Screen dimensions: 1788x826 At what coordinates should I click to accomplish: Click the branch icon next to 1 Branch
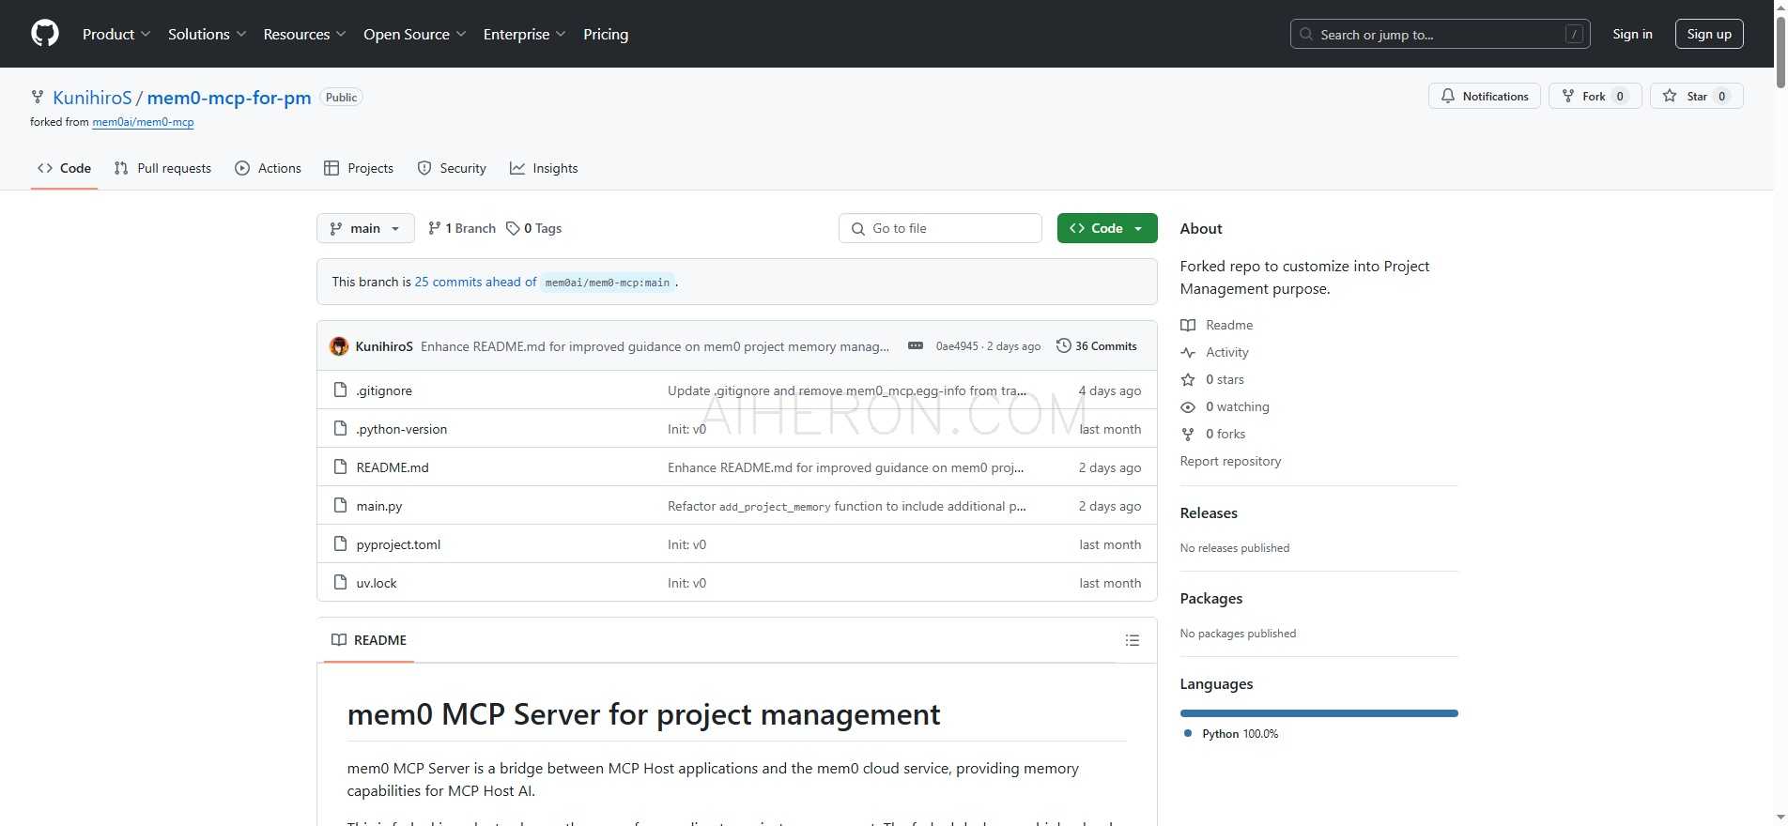pos(434,228)
